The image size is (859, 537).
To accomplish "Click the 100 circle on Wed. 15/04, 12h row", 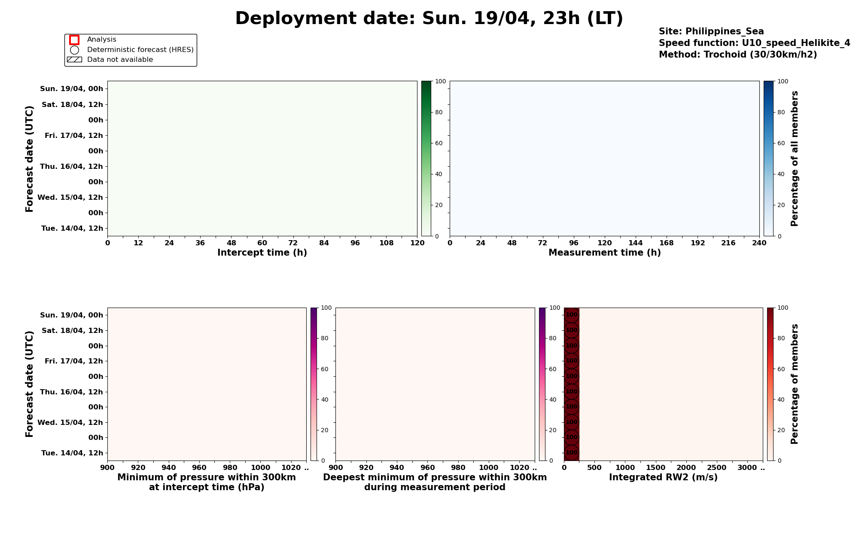I will (571, 422).
